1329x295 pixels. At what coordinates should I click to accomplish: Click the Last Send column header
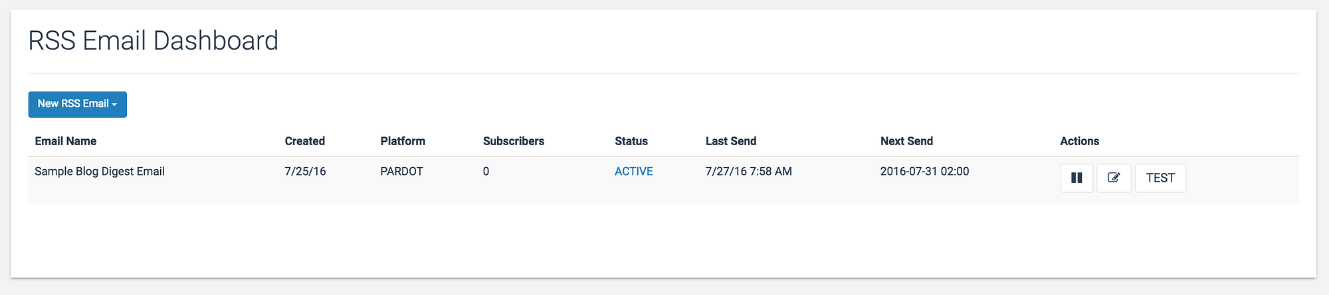(731, 141)
